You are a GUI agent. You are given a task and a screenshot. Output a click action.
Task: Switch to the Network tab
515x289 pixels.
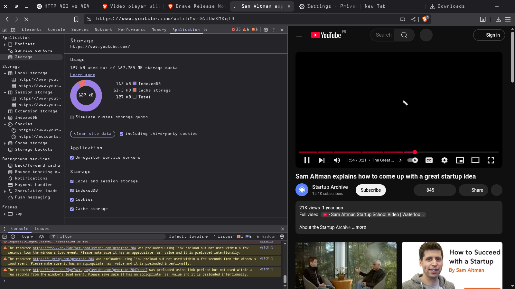[x=103, y=30]
